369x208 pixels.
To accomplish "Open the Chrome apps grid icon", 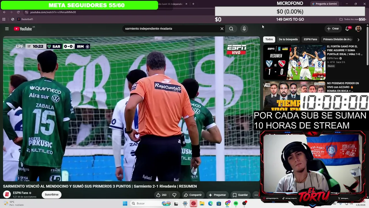I will pyautogui.click(x=4, y=19).
